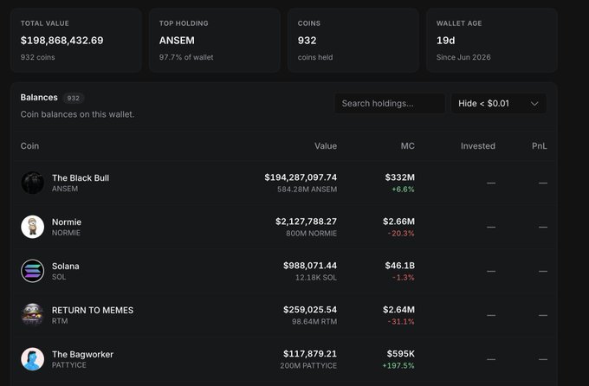Click the 12.18K SOL amount

[x=316, y=278]
